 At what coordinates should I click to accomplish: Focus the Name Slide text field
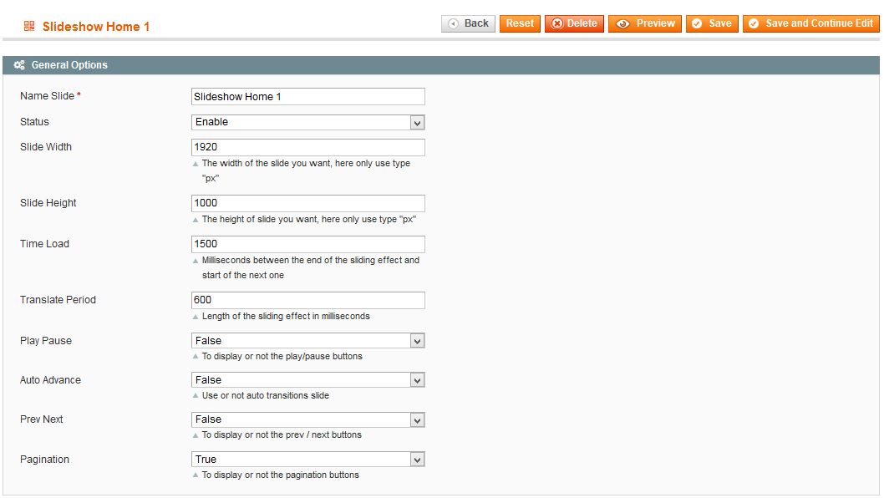[x=307, y=96]
